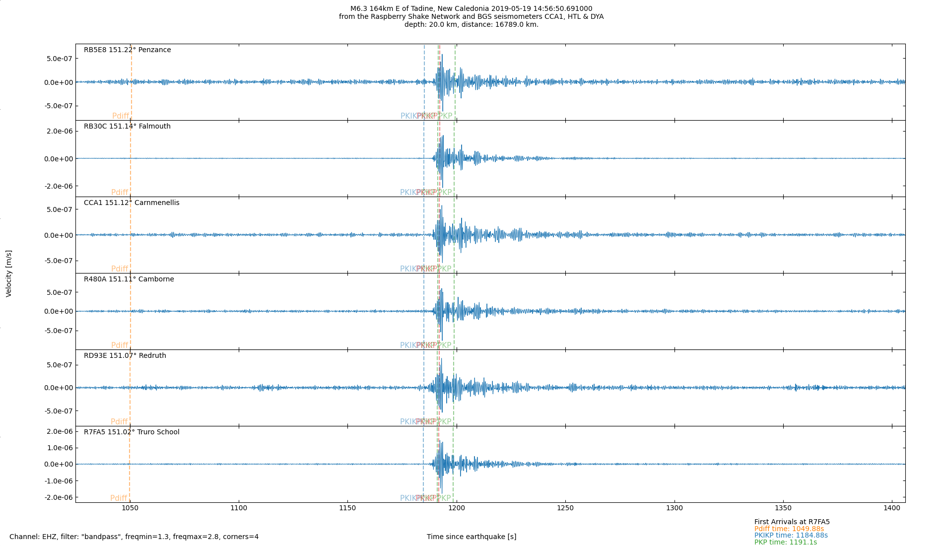
Task: Select the "PKP time: 1191.1s" legend entry
Action: coord(786,542)
